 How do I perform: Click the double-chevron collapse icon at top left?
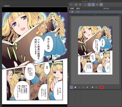coord(3,4)
